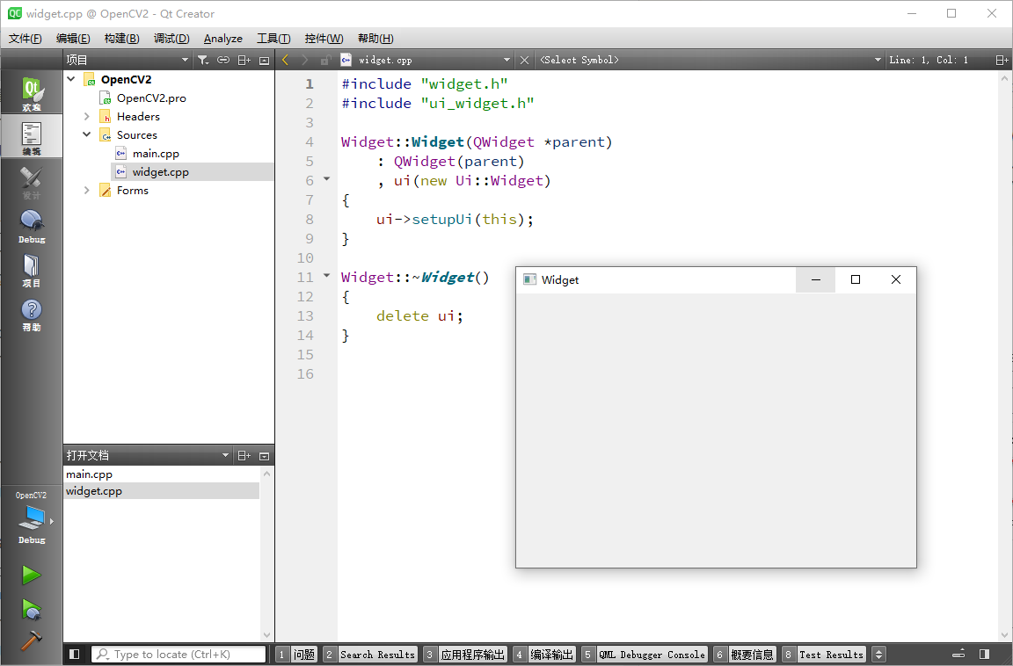The height and width of the screenshot is (666, 1013).
Task: Fold the code block at line 6
Action: [327, 178]
